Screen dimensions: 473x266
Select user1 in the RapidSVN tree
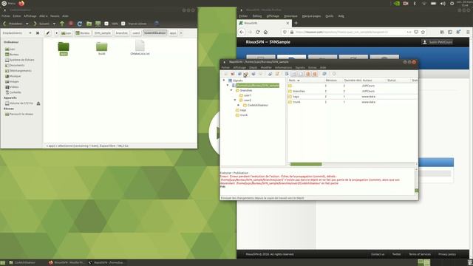(248, 95)
